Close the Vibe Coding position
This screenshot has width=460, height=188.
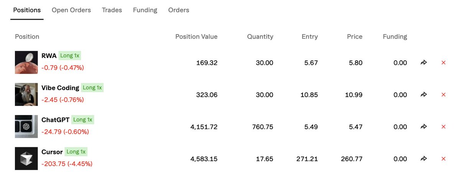click(444, 94)
